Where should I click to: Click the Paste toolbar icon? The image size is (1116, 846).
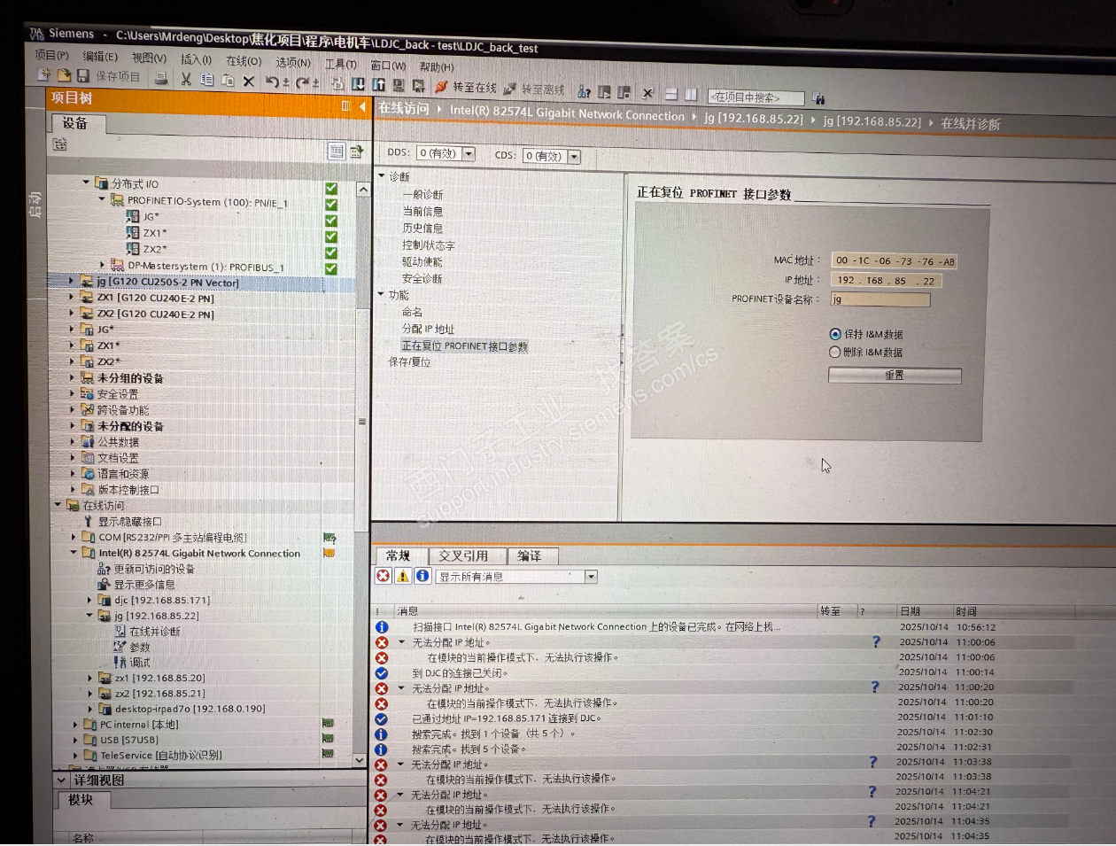point(228,81)
